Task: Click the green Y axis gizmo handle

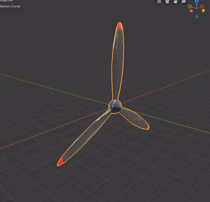Action: click(190, 6)
